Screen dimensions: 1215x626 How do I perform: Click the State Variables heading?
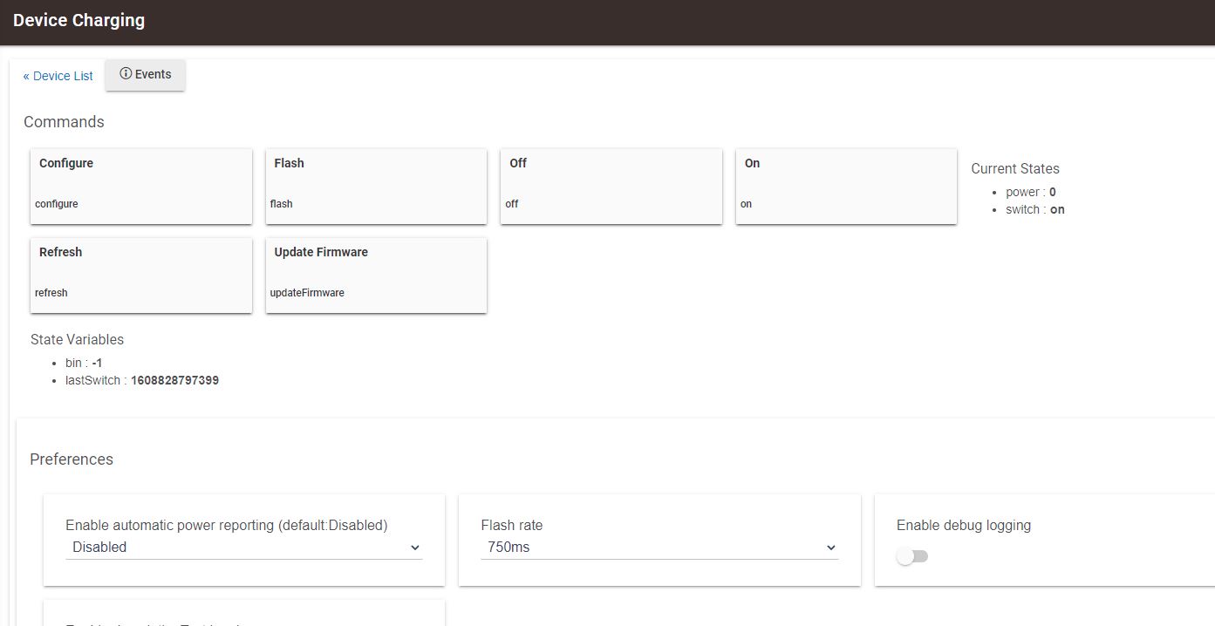click(77, 339)
